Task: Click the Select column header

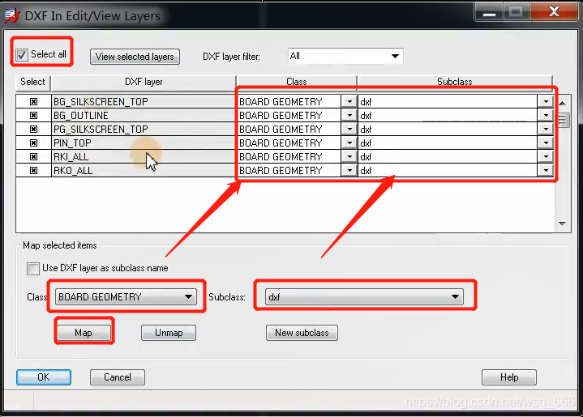Action: tap(32, 82)
